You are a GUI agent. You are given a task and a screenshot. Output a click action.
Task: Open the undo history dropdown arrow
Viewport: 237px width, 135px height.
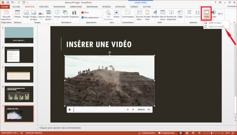(15, 2)
